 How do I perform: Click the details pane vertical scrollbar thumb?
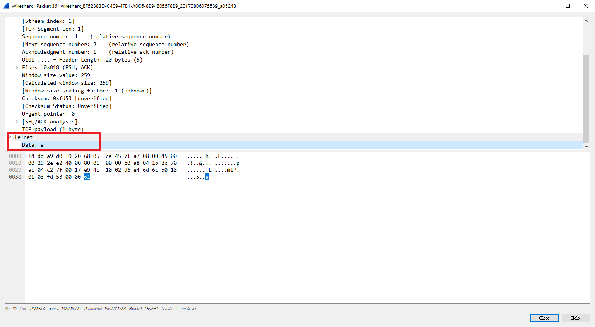(586, 99)
